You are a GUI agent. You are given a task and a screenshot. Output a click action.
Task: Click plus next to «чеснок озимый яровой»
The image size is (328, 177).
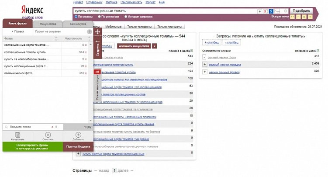pos(204,72)
